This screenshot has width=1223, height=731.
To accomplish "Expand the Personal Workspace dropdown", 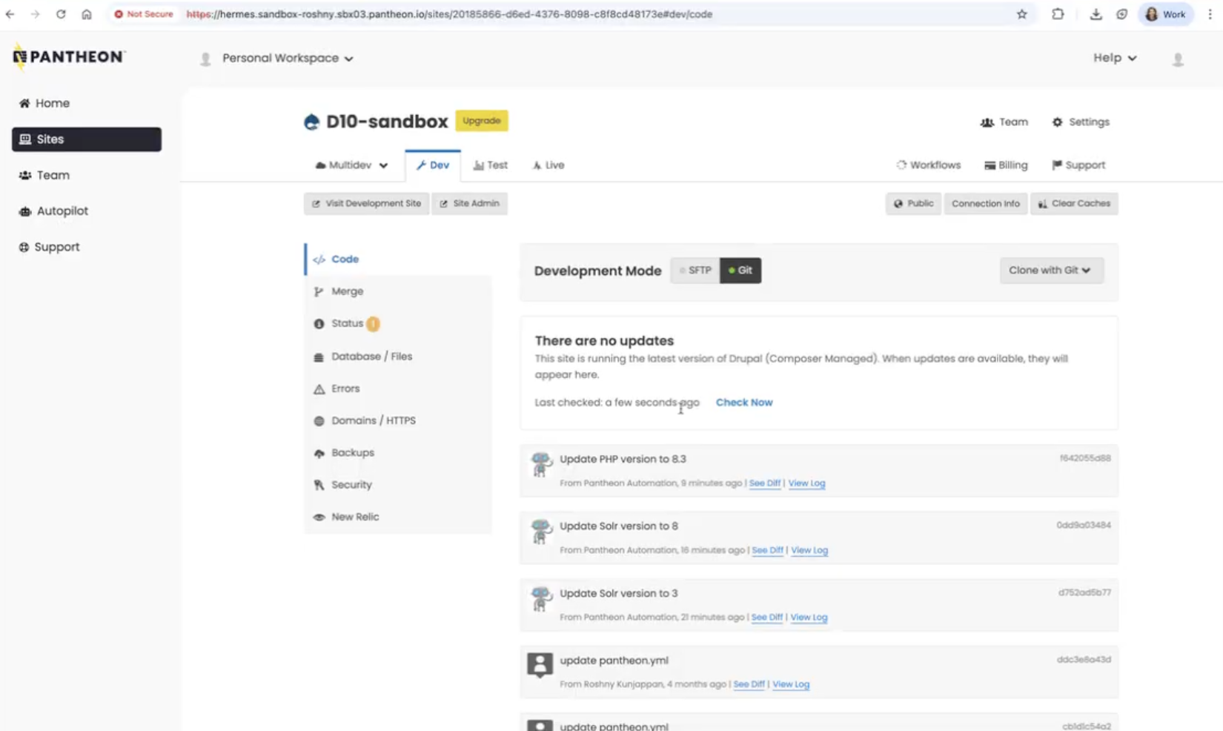I will click(287, 59).
